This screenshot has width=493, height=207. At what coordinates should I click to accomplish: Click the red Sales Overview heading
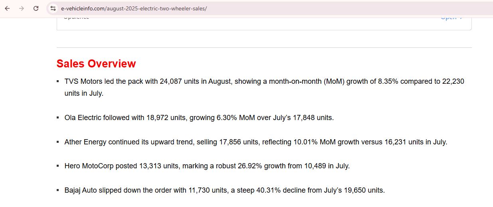pos(96,64)
